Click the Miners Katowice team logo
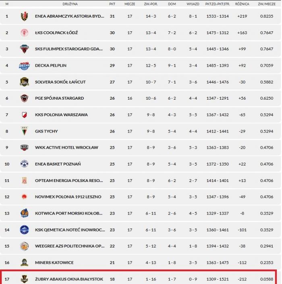 25,262
